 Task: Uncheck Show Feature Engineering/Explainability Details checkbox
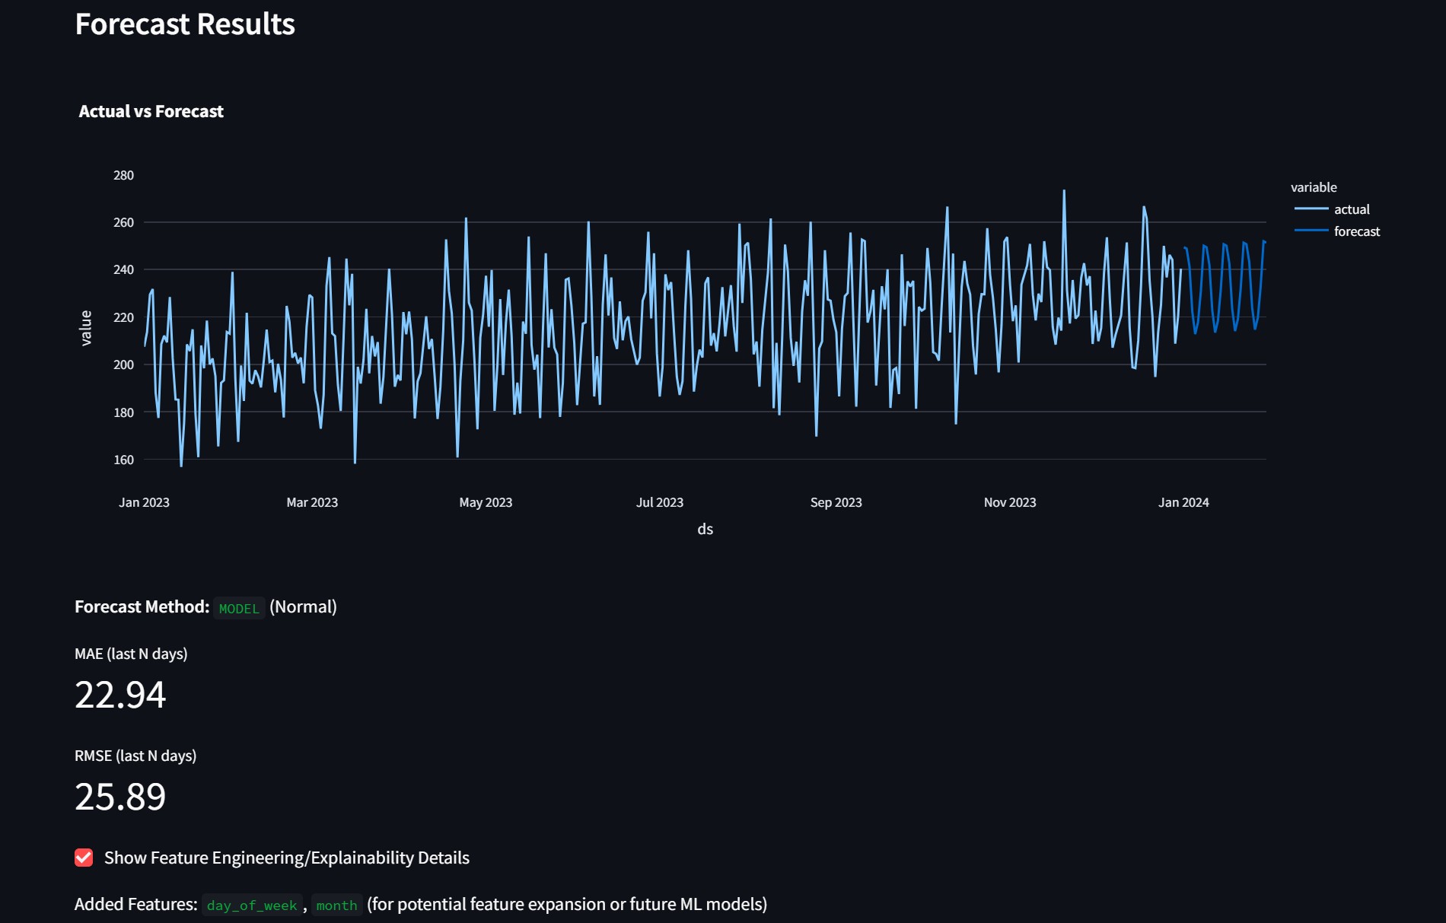(x=84, y=858)
